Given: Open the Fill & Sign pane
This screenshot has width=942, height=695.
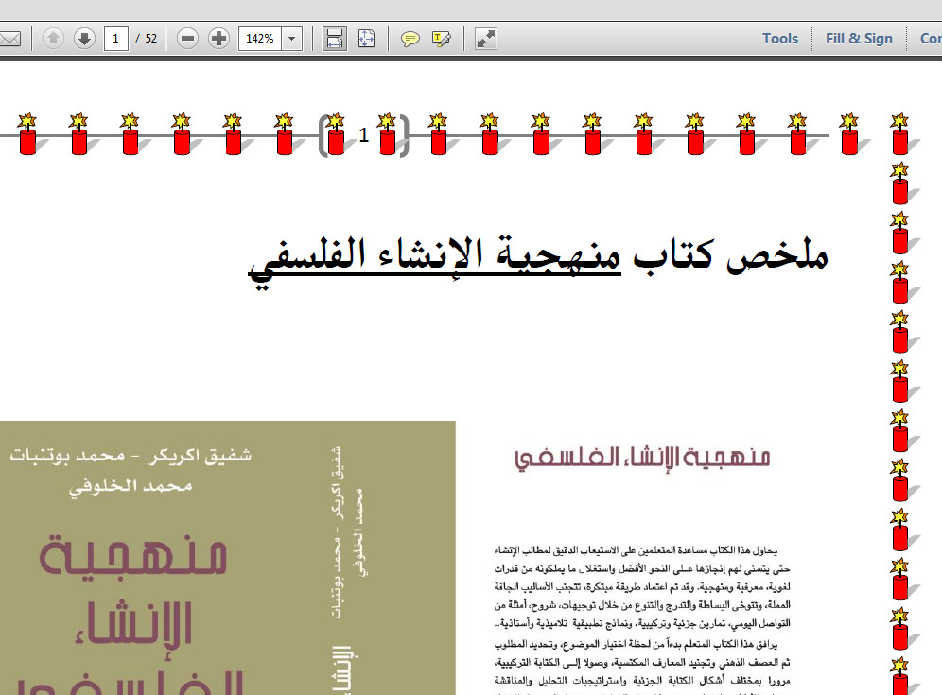Looking at the screenshot, I should pyautogui.click(x=859, y=39).
